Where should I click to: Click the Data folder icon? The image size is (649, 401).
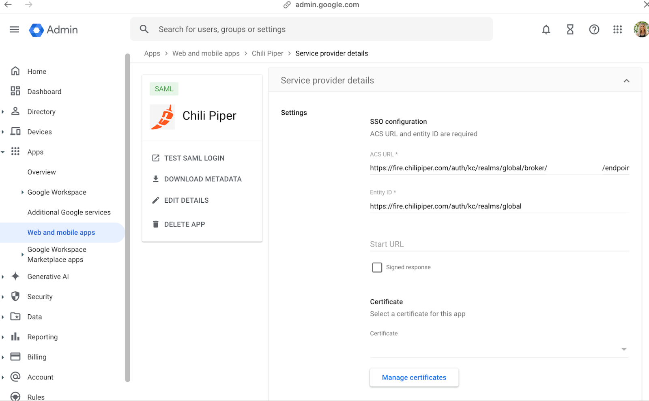[x=15, y=317]
